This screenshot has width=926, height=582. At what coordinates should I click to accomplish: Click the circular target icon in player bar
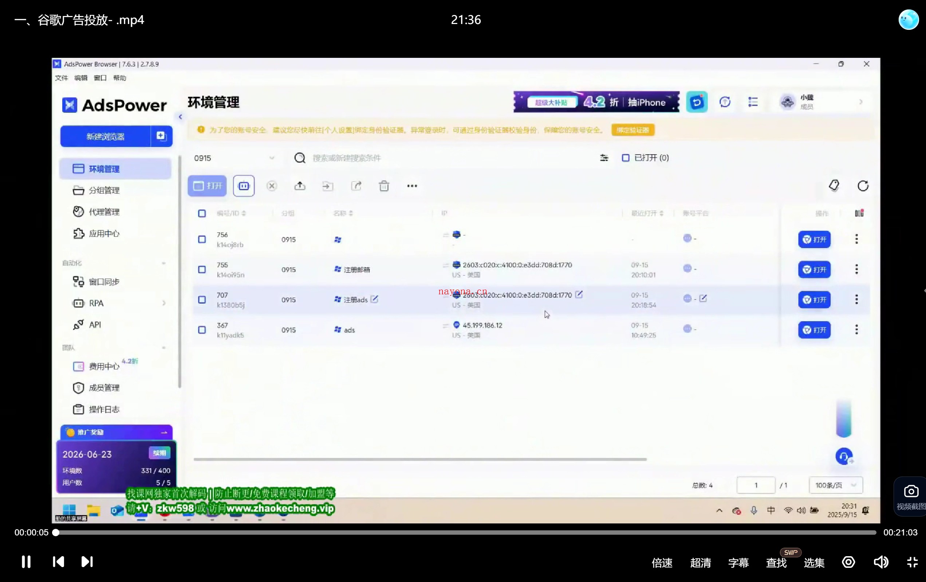(x=848, y=562)
